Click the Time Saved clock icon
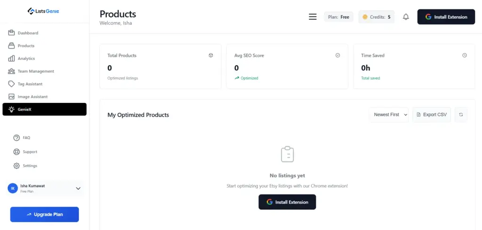Viewport: 482px width, 230px height. click(x=465, y=55)
